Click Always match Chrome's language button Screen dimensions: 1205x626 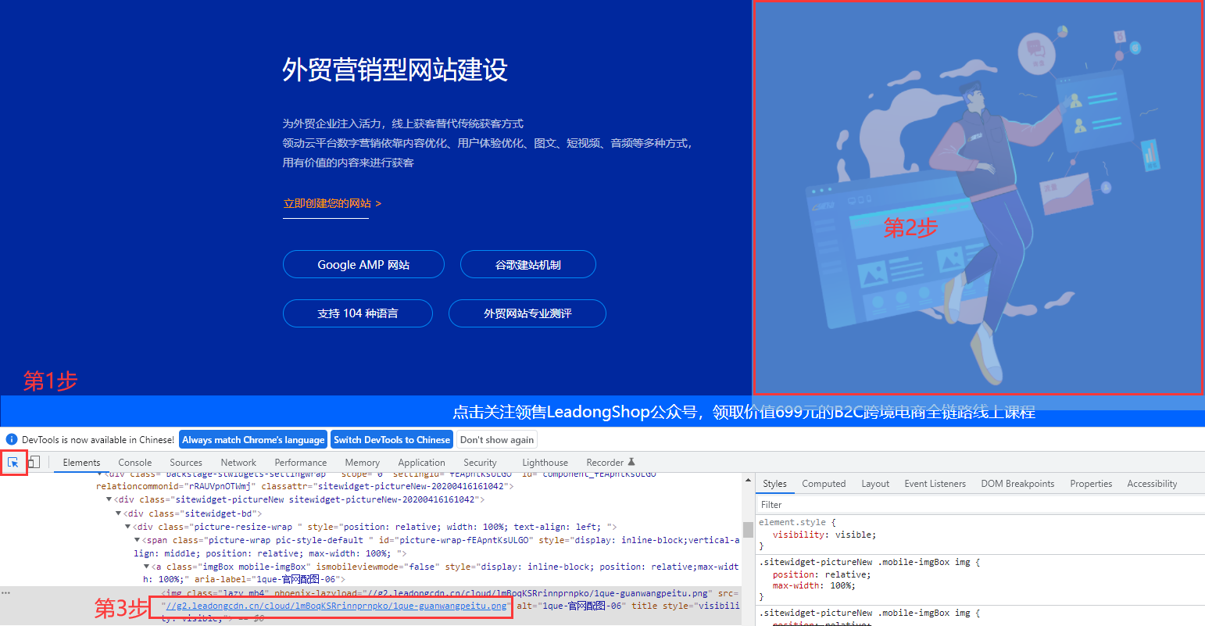point(253,440)
